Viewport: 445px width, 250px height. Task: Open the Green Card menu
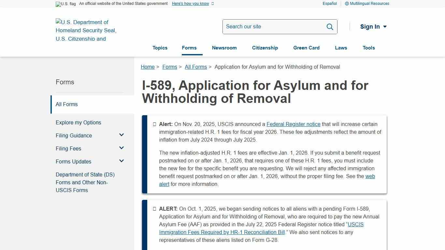click(306, 48)
